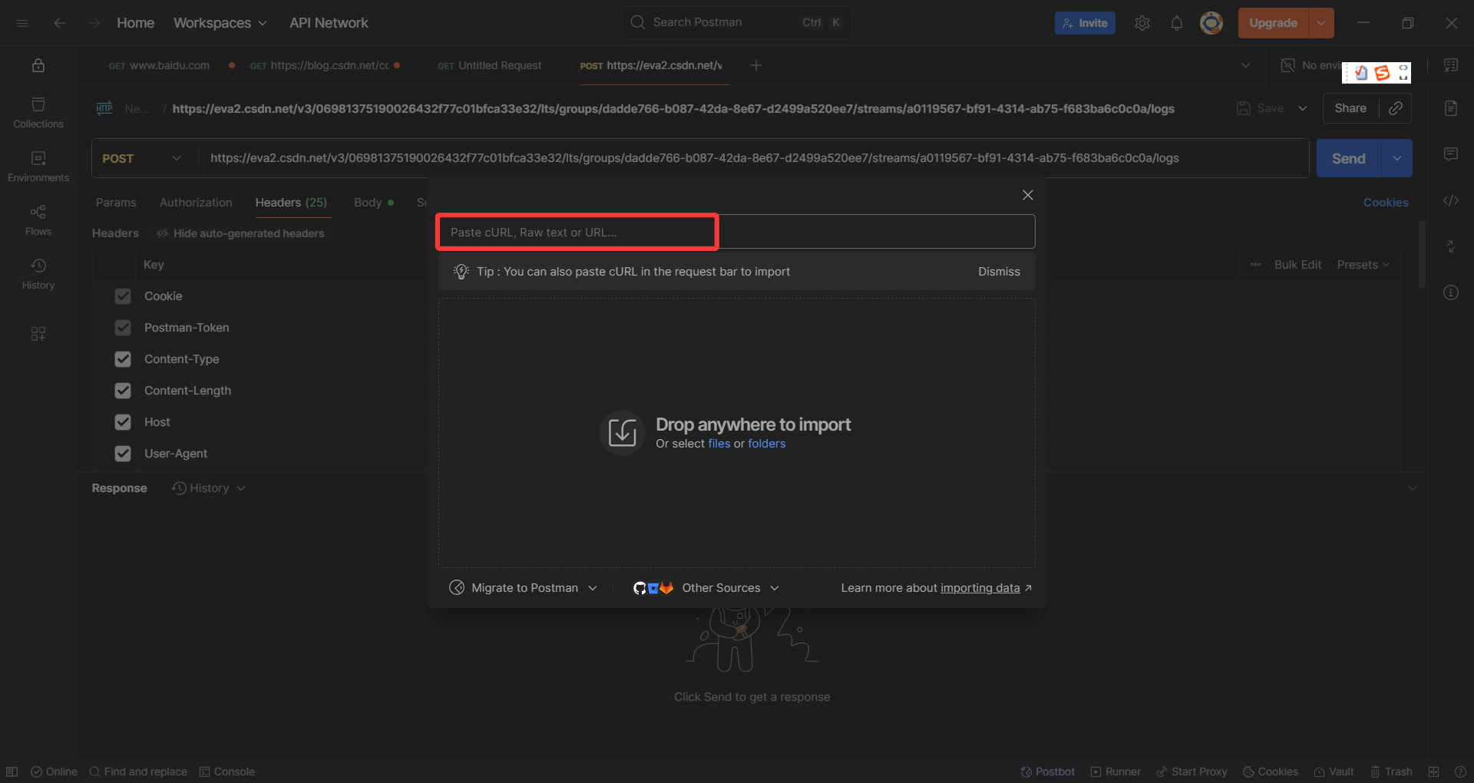1474x783 pixels.
Task: Expand the Save options arrow
Action: [x=1303, y=108]
